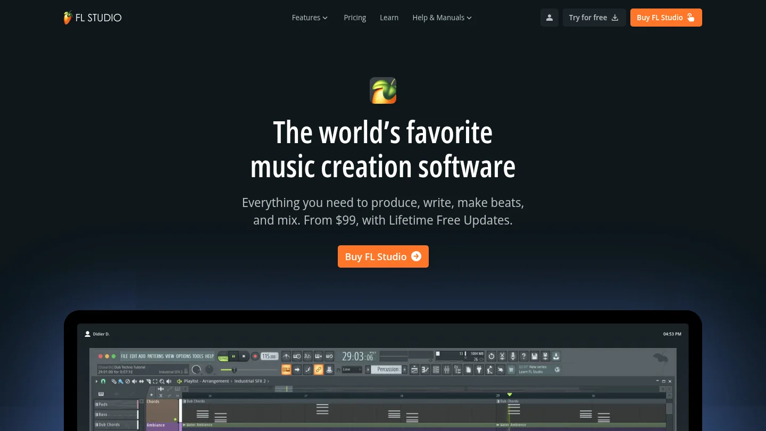Open the OPTIONS menu
Viewport: 766px width, 431px height.
(184, 356)
